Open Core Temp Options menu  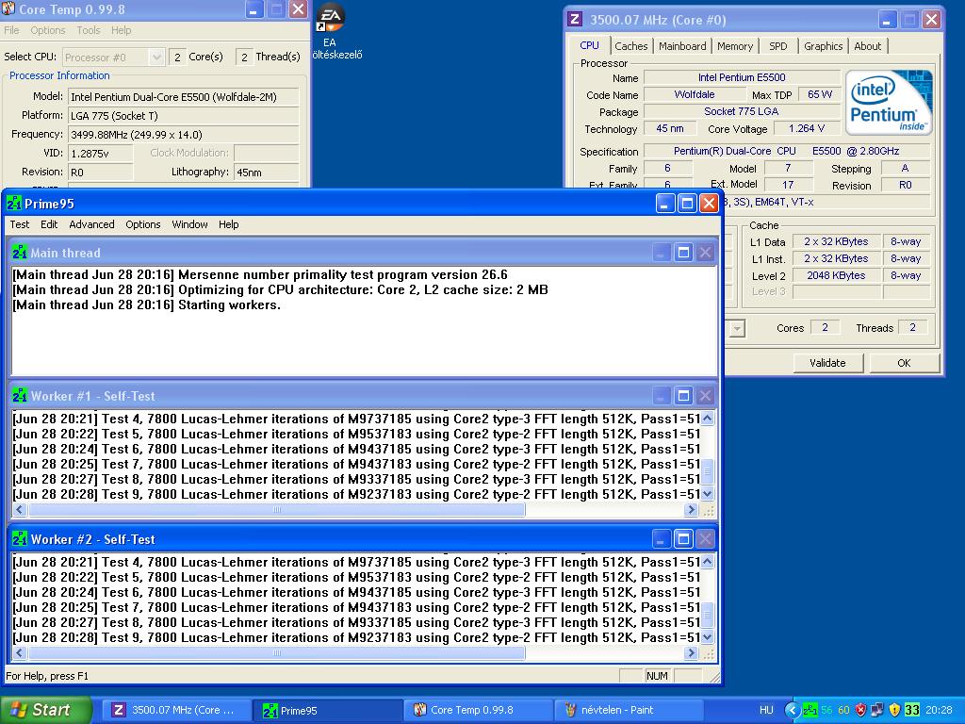point(48,30)
